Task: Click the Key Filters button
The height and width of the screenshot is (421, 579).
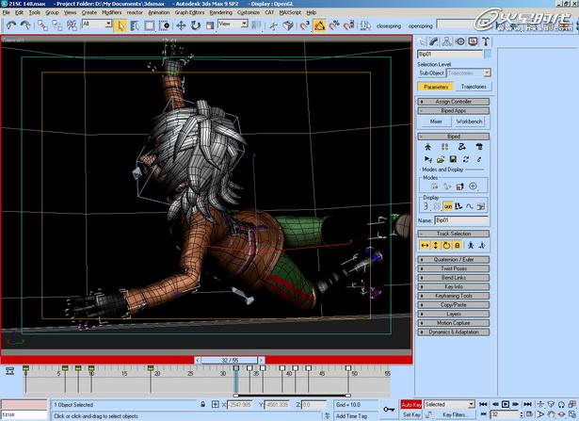Action: coord(456,414)
